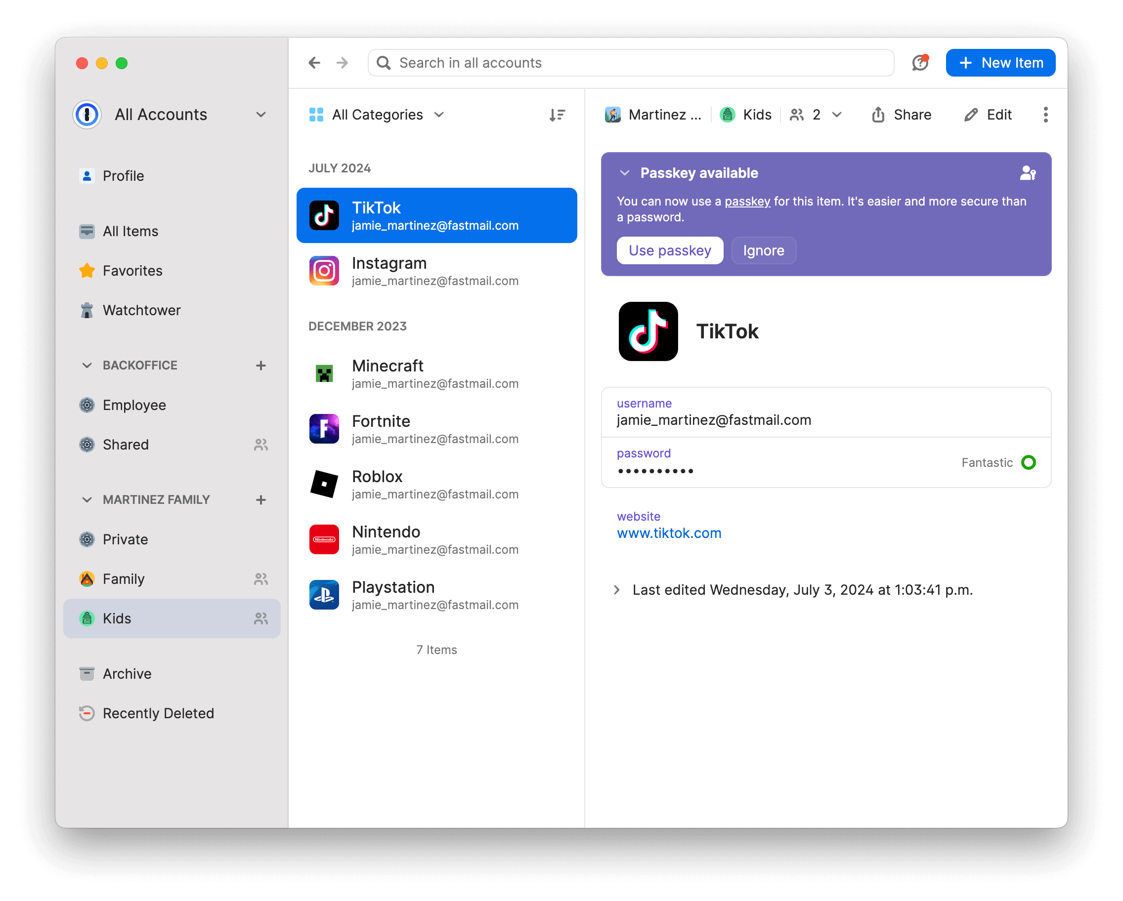Viewport: 1123px width, 901px height.
Task: Click the shared people icon beside Family
Action: pos(261,579)
